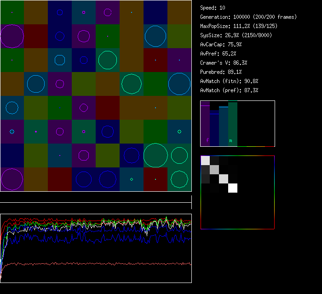Screen dimensions: 322x294
Task: Select the Purebred percentage line
Action: [x=221, y=72]
